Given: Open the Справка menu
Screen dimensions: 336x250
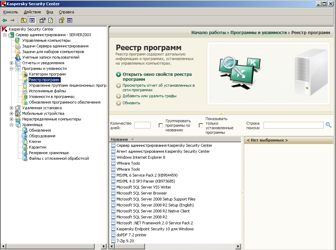Looking at the screenshot, I should (x=66, y=12).
